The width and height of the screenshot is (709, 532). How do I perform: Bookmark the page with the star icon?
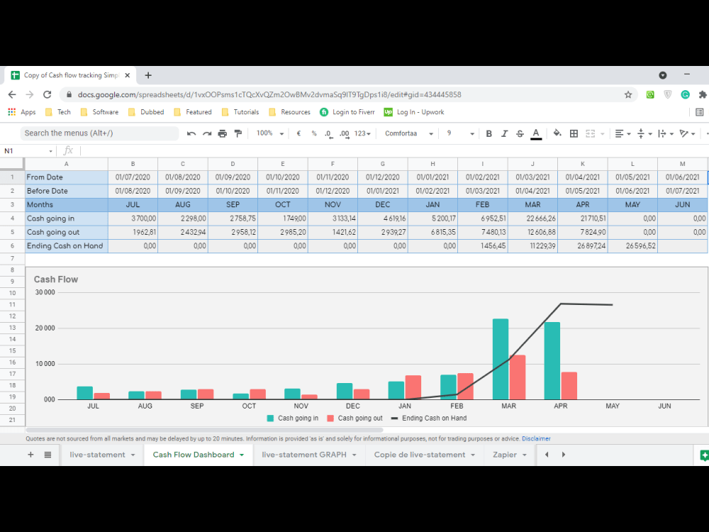pyautogui.click(x=629, y=94)
